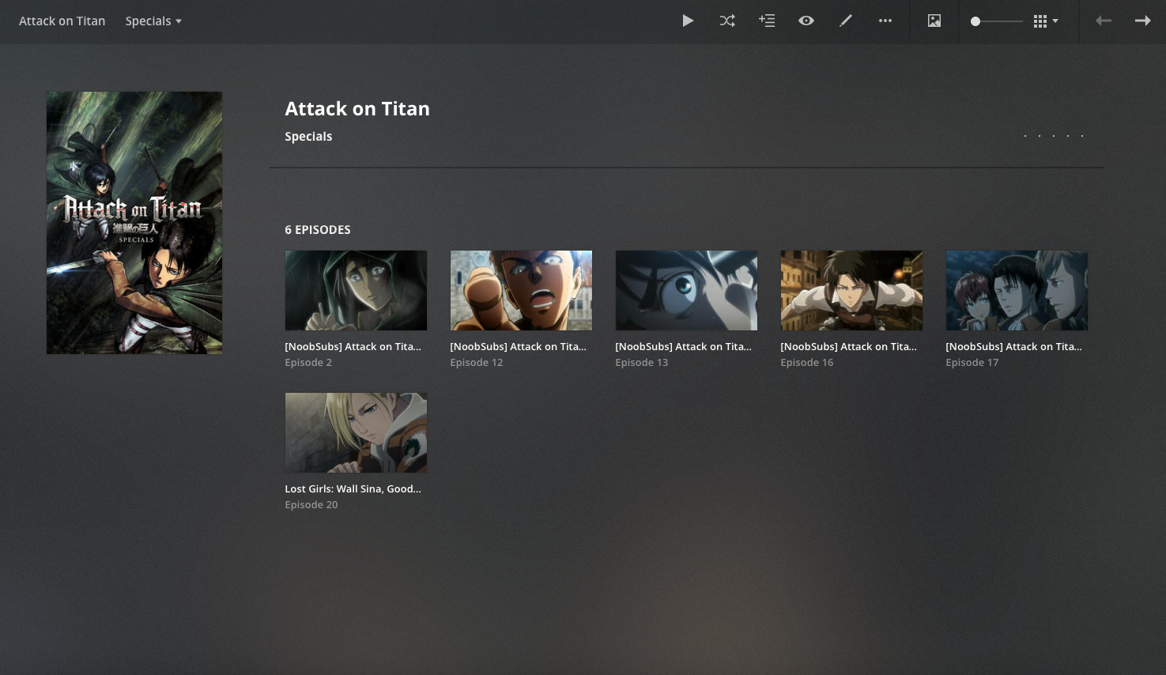Open the Attack on Titan breadcrumb link
This screenshot has height=675, width=1166.
[x=62, y=21]
